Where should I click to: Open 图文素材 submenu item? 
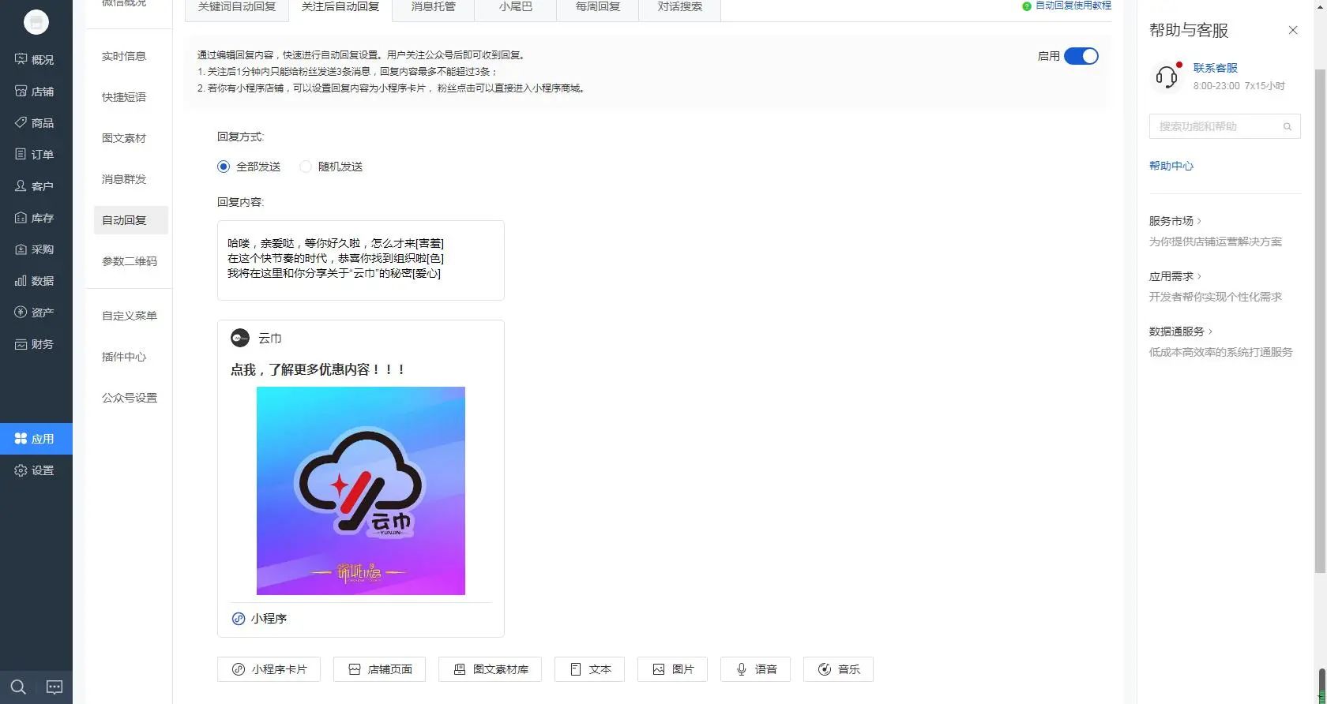coord(124,138)
